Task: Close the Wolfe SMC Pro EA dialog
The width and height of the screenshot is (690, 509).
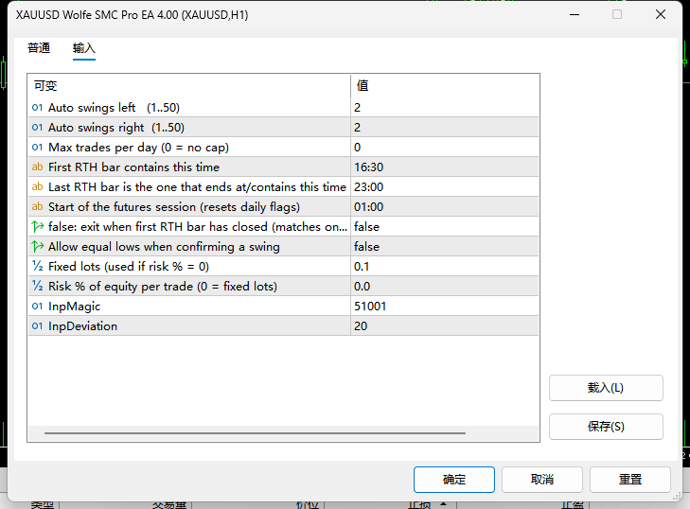Action: coord(660,14)
